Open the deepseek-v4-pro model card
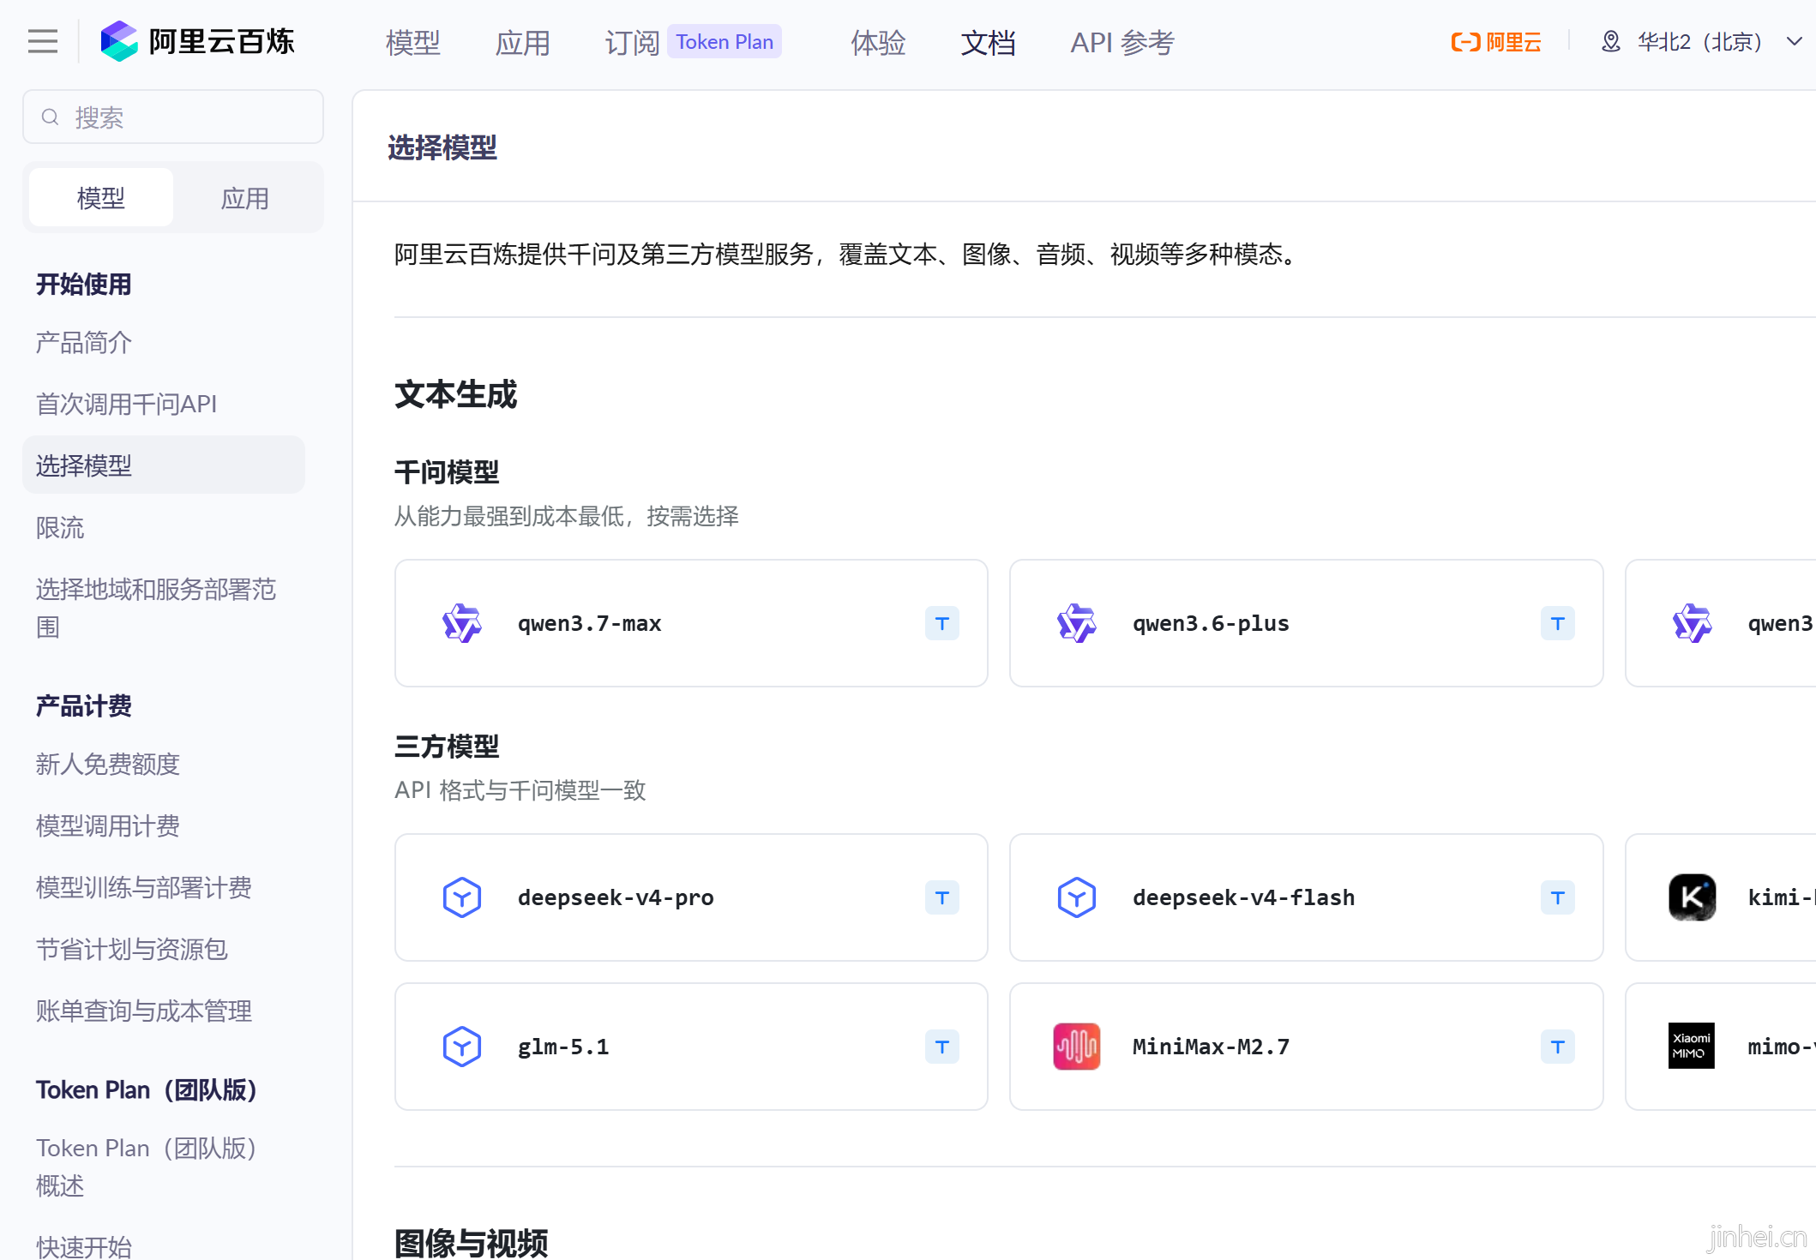 [691, 897]
